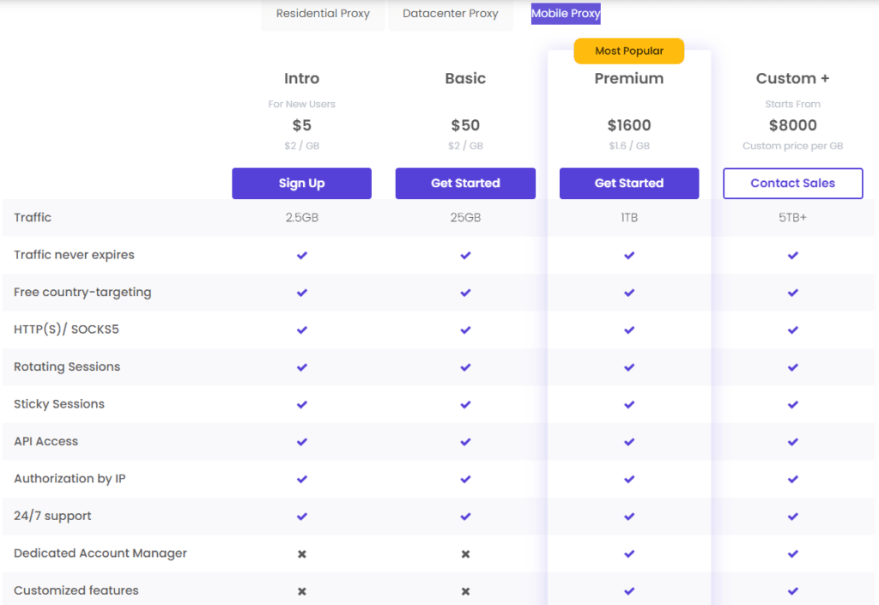Click the 25GB traffic value
Viewport: 879px width, 605px height.
coord(465,217)
